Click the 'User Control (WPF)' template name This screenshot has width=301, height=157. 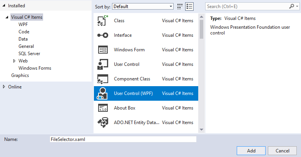(133, 93)
